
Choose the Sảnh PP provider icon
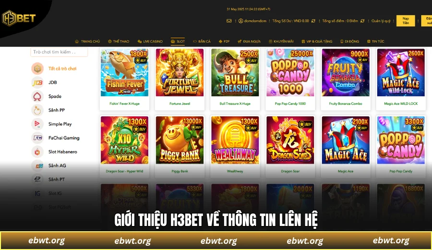37,110
